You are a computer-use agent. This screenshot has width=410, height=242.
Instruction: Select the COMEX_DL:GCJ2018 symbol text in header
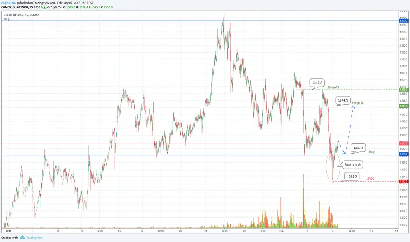pyautogui.click(x=15, y=7)
